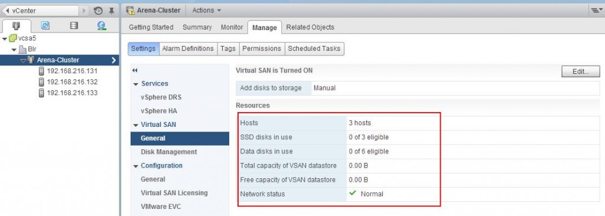The image size is (605, 216).
Task: Open the Hosts and Clusters inventory tab icon
Action: 16,26
